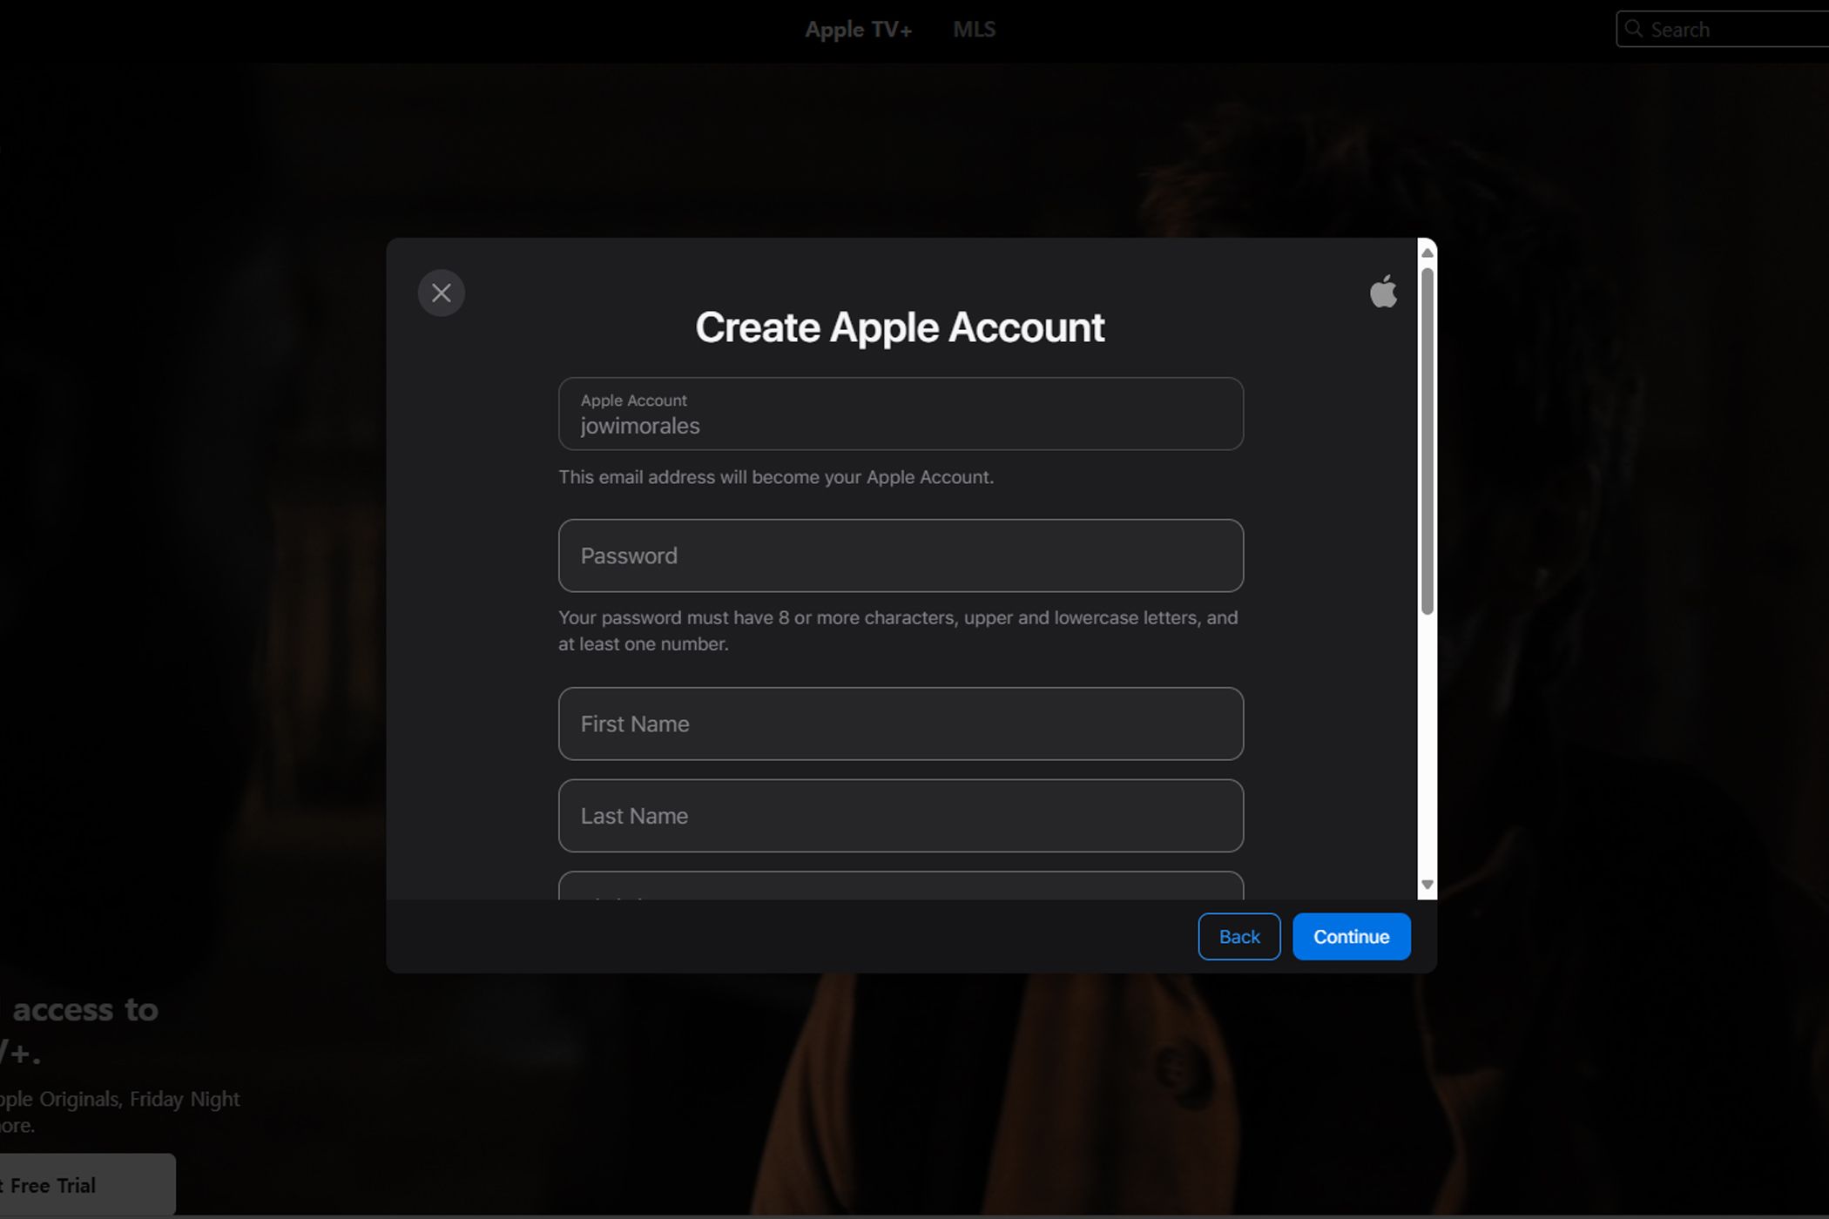Click the Apple icon at top right of modal
This screenshot has width=1829, height=1219.
[x=1384, y=292]
